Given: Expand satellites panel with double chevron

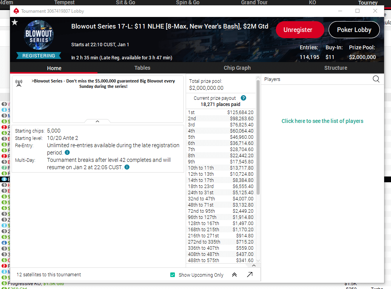Looking at the screenshot, I should tap(234, 274).
